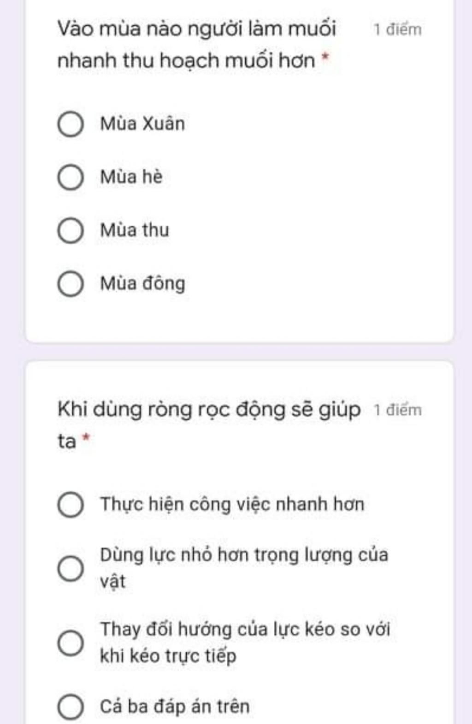The height and width of the screenshot is (724, 472).
Task: Choose the radio circle beside Mùa hè
Action: [71, 177]
